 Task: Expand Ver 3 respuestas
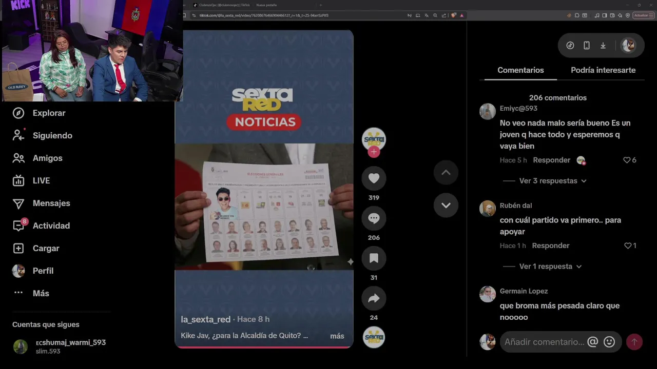pos(552,181)
